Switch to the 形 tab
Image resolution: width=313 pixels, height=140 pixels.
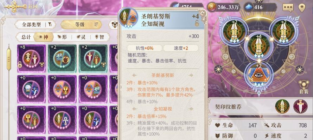(x=62, y=37)
